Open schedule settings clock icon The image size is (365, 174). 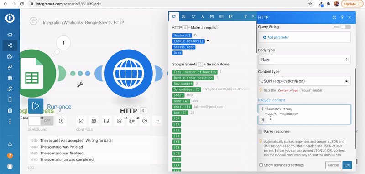61,121
